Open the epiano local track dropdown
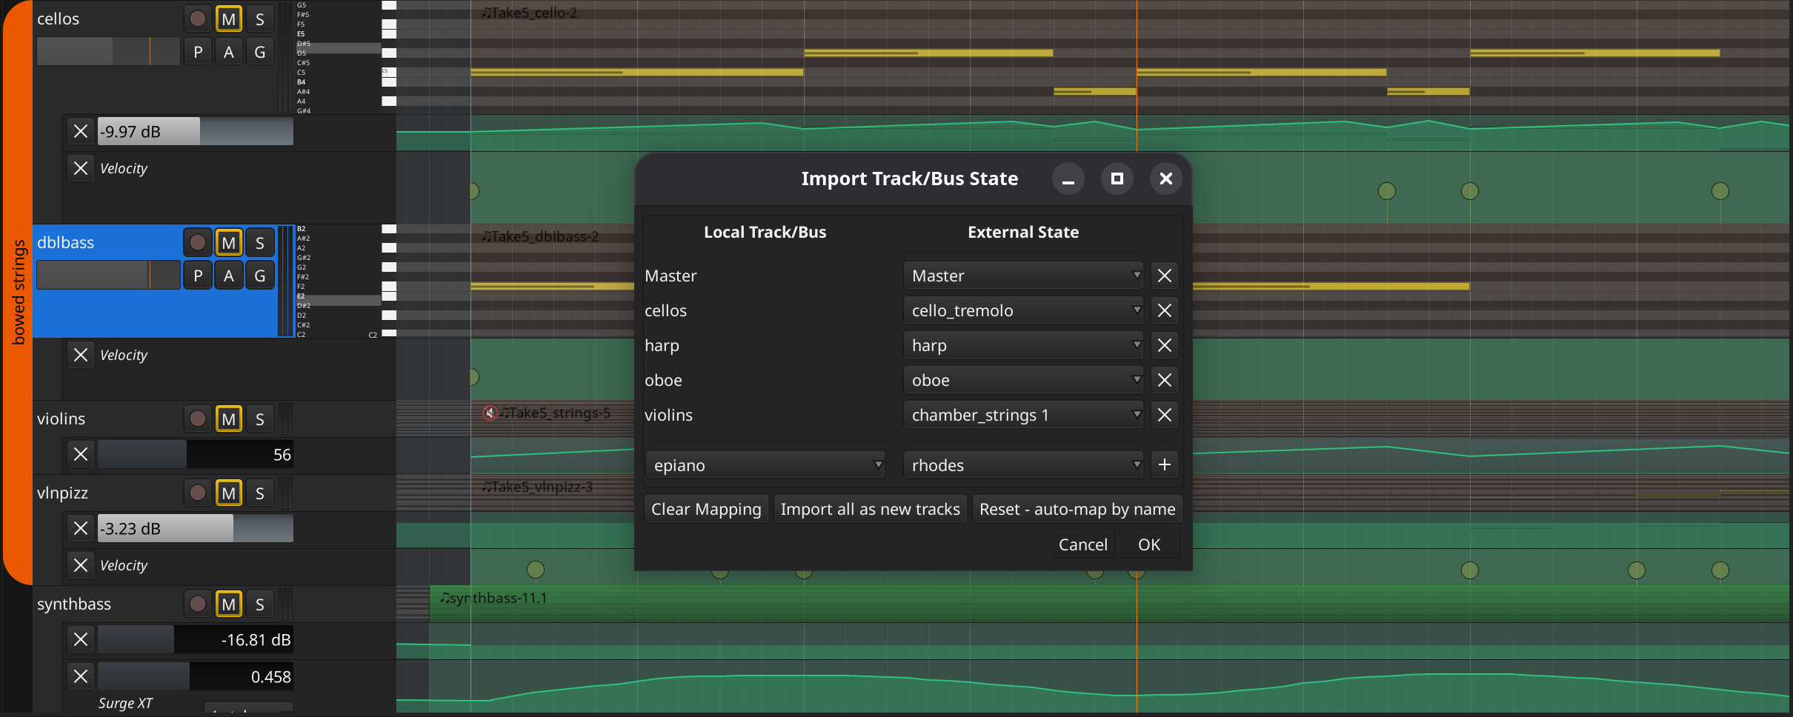Viewport: 1793px width, 717px height. tap(765, 464)
